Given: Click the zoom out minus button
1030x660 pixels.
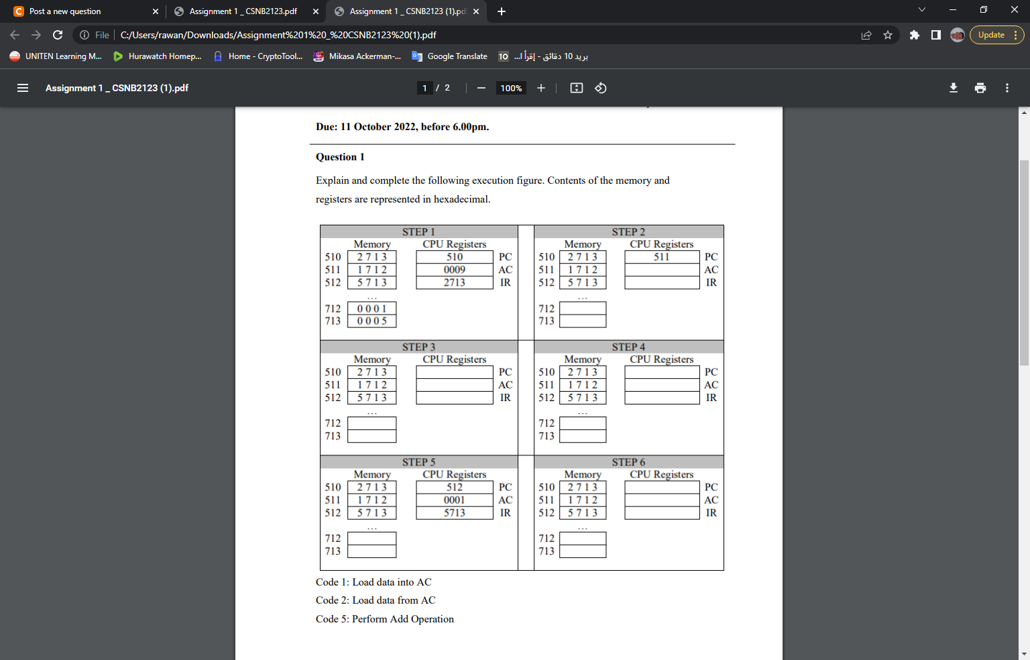Looking at the screenshot, I should pos(481,88).
